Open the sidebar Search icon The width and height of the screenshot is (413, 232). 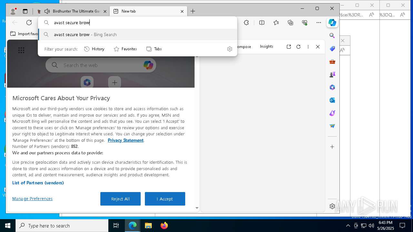coord(332,36)
